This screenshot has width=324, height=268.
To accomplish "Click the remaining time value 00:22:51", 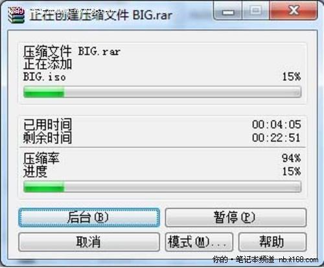I will (277, 137).
